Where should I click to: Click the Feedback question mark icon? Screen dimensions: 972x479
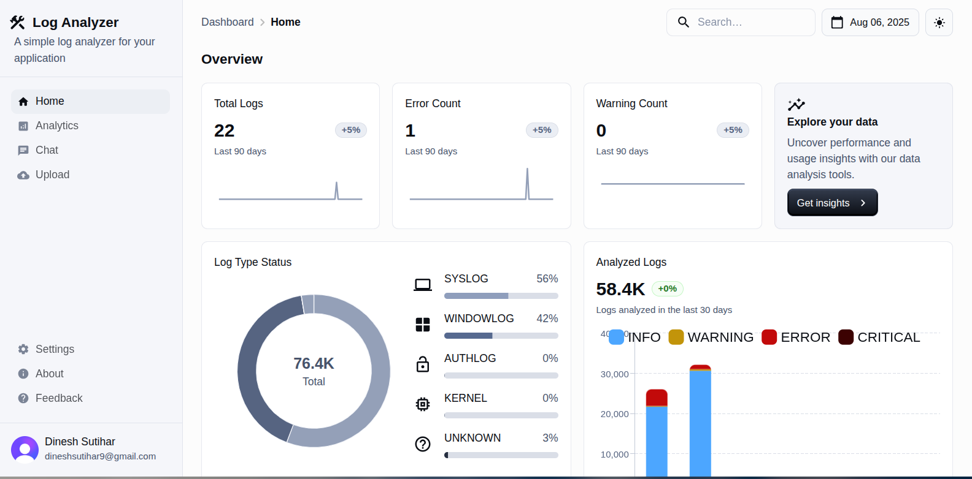(x=23, y=398)
